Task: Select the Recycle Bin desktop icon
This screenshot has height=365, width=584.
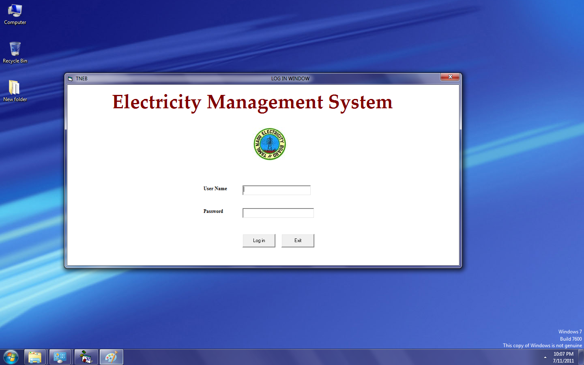Action: [15, 53]
